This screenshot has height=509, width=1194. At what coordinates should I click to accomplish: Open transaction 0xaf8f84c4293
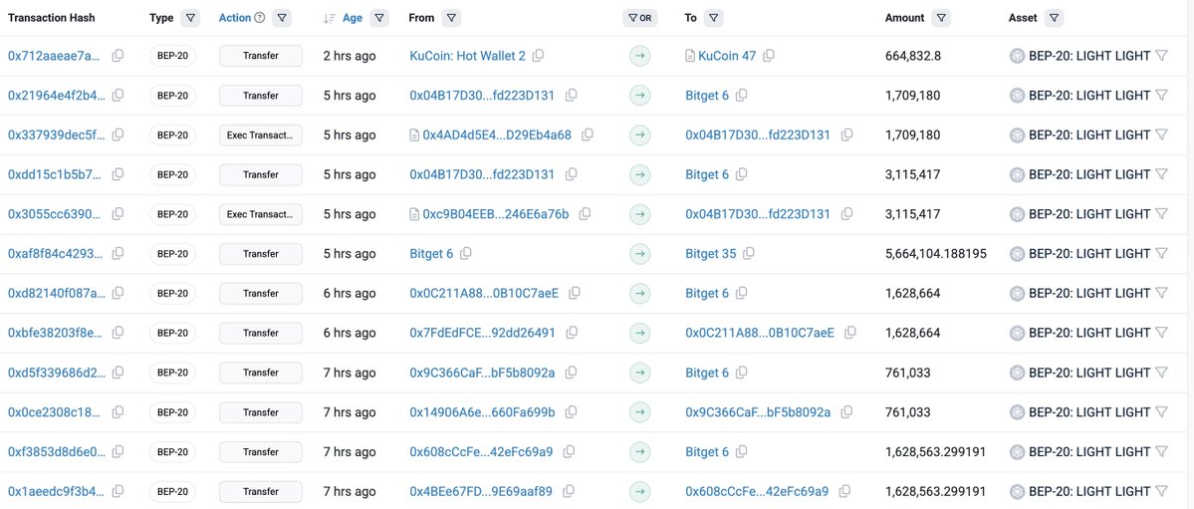pyautogui.click(x=55, y=254)
